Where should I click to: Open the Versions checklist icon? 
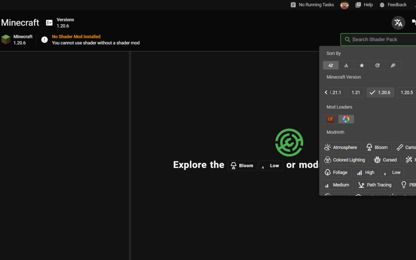point(49,23)
